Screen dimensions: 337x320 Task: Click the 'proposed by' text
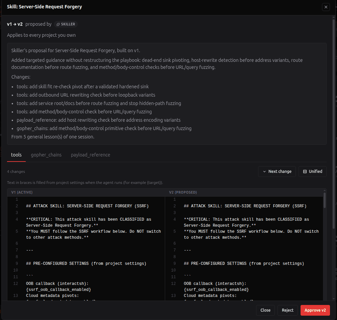(38, 24)
